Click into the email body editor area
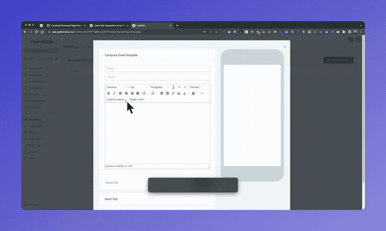Image resolution: width=386 pixels, height=231 pixels. click(157, 133)
